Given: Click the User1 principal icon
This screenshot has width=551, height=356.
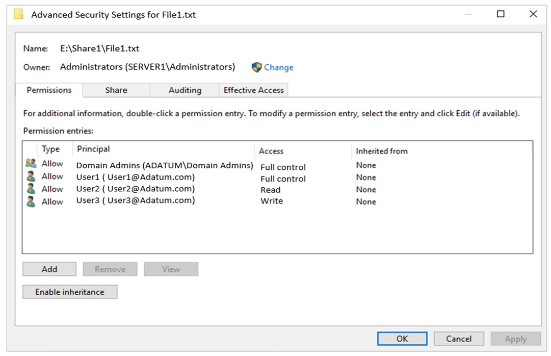Looking at the screenshot, I should 31,176.
